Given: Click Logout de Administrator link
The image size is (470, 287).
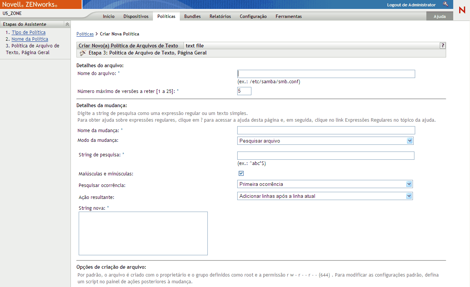Looking at the screenshot, I should [x=411, y=5].
